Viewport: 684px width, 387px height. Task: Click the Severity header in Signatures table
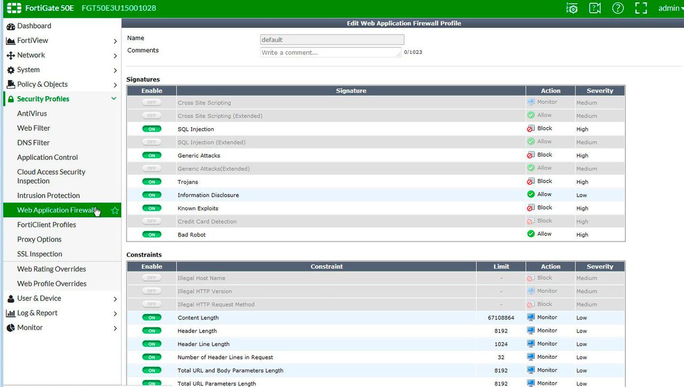coord(600,91)
